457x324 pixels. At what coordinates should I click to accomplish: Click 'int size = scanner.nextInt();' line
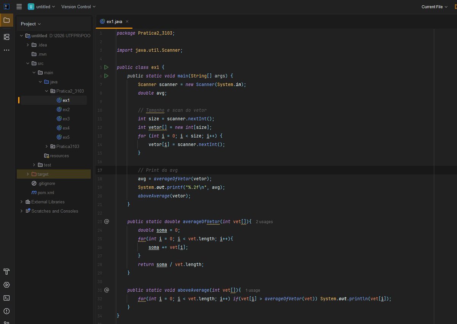tap(176, 119)
